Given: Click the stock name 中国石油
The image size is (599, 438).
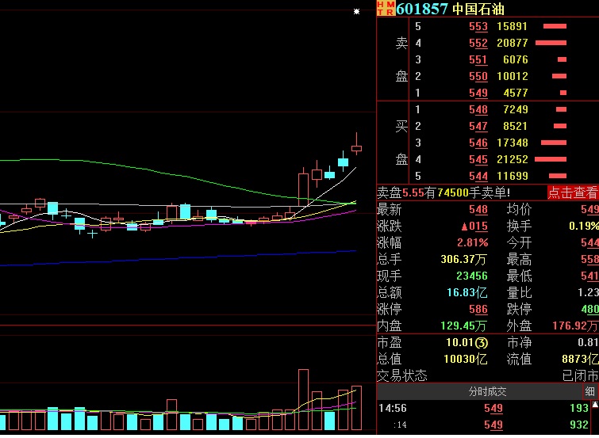Looking at the screenshot, I should [478, 9].
